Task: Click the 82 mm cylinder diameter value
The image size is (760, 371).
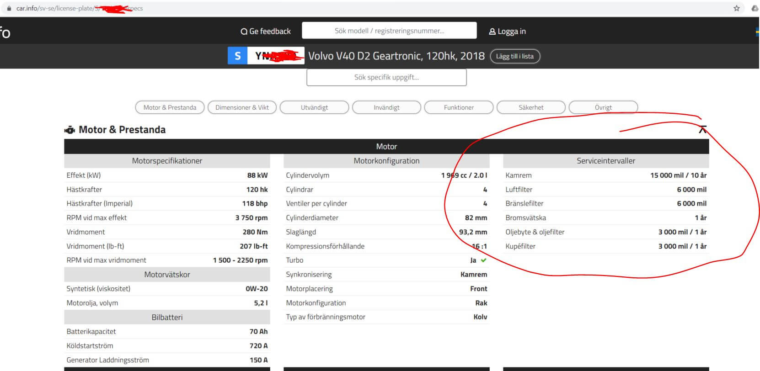Action: pos(476,218)
